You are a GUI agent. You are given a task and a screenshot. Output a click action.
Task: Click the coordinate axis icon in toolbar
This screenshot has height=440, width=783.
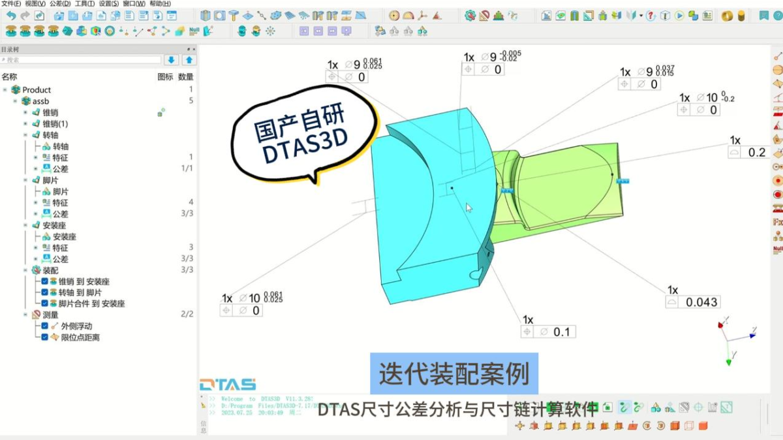pos(422,16)
